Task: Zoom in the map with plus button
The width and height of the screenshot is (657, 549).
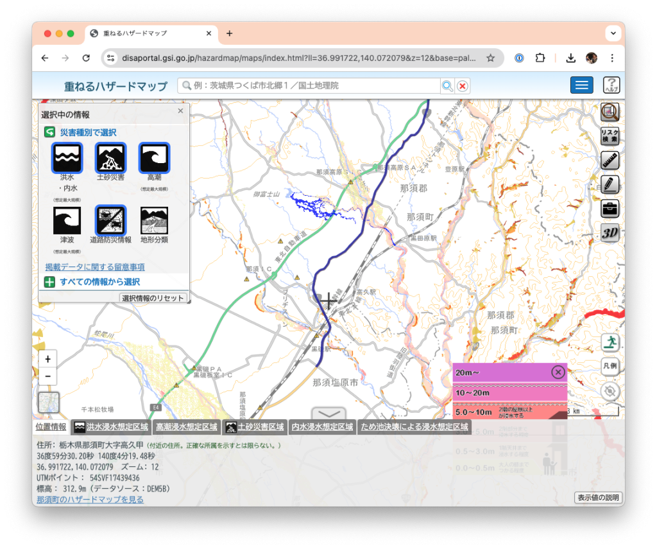Action: pos(47,360)
